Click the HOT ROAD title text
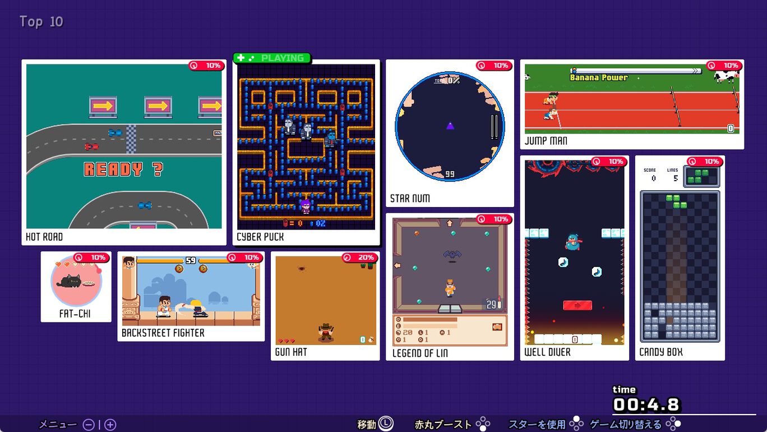 (44, 237)
